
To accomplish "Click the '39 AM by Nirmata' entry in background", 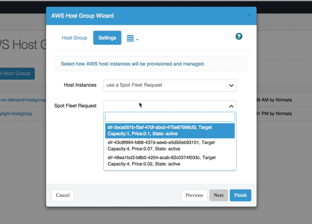I will 274,100.
